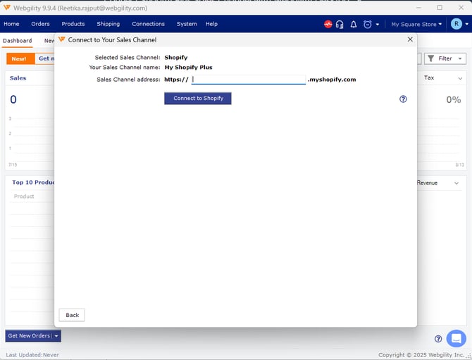Click the user avatar R icon

[x=457, y=24]
